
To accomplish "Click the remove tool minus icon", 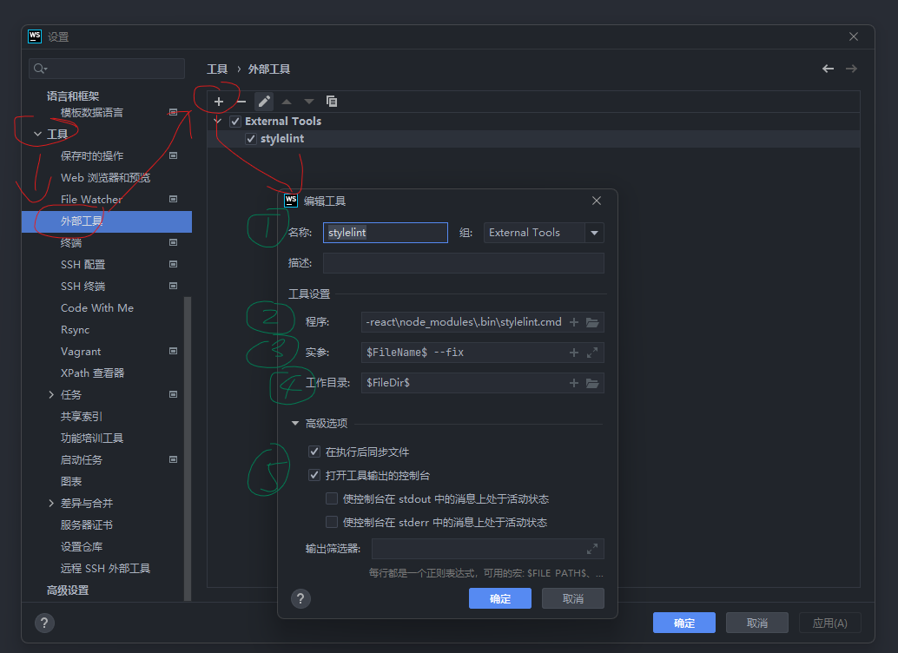I will (x=241, y=102).
